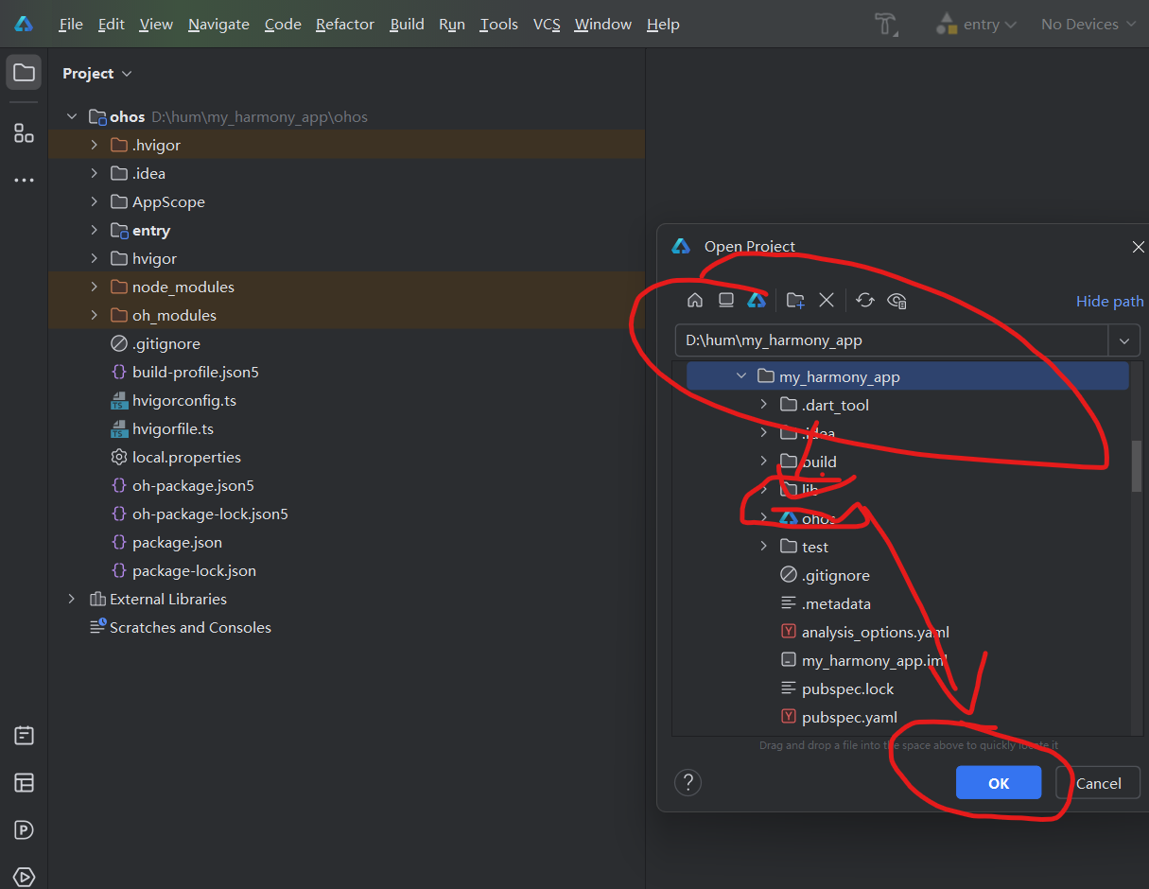Select hvigorfile.ts in project tree
1149x889 pixels.
172,428
